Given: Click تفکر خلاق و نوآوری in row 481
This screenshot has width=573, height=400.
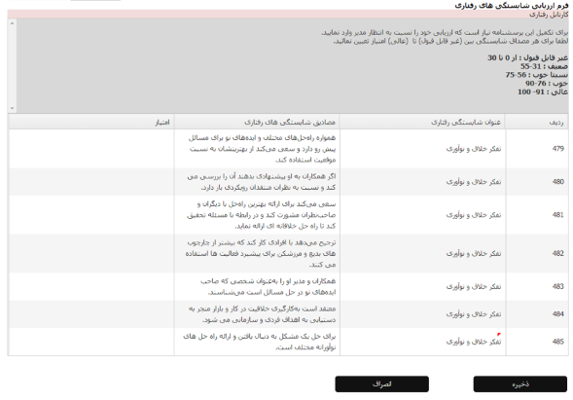Looking at the screenshot, I should pos(474,215).
